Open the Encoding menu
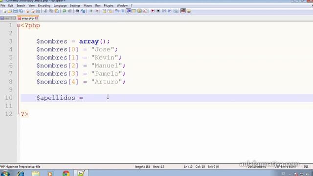Screen dimensions: 313x176 (x=44, y=5)
